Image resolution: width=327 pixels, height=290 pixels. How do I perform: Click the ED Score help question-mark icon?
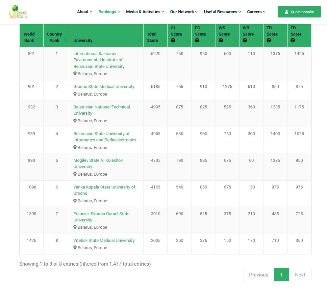click(293, 41)
